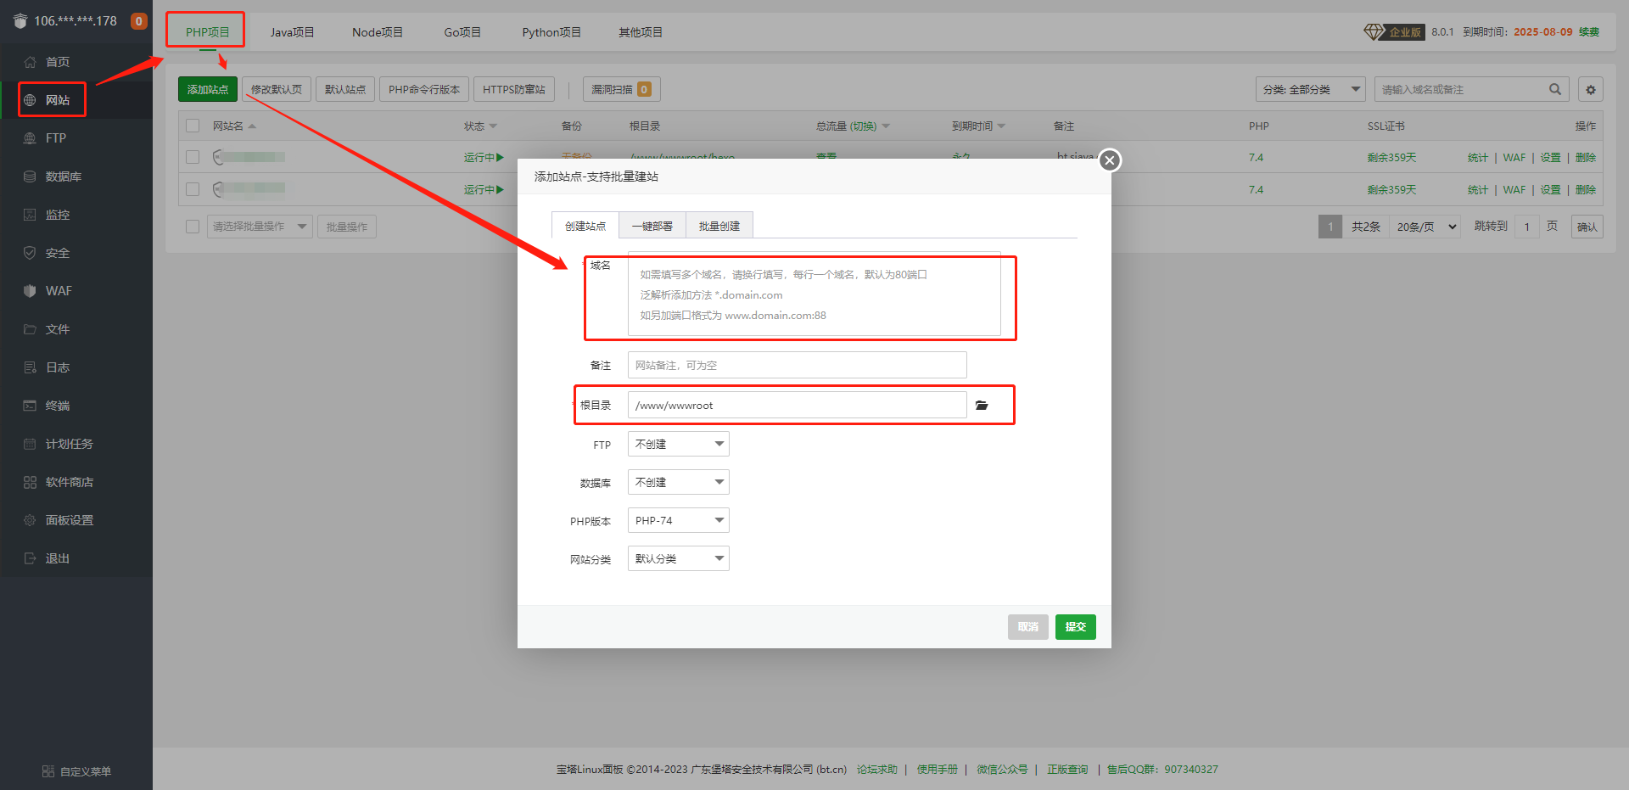Open the 文件 folder icon in sidebar
Image resolution: width=1629 pixels, height=790 pixels.
(x=30, y=329)
